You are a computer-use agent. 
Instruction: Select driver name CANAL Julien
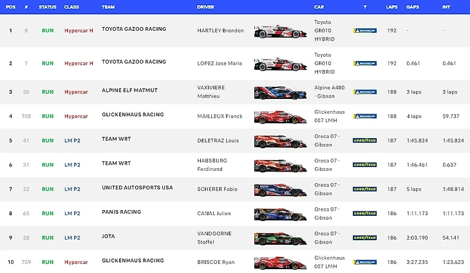[x=214, y=213]
